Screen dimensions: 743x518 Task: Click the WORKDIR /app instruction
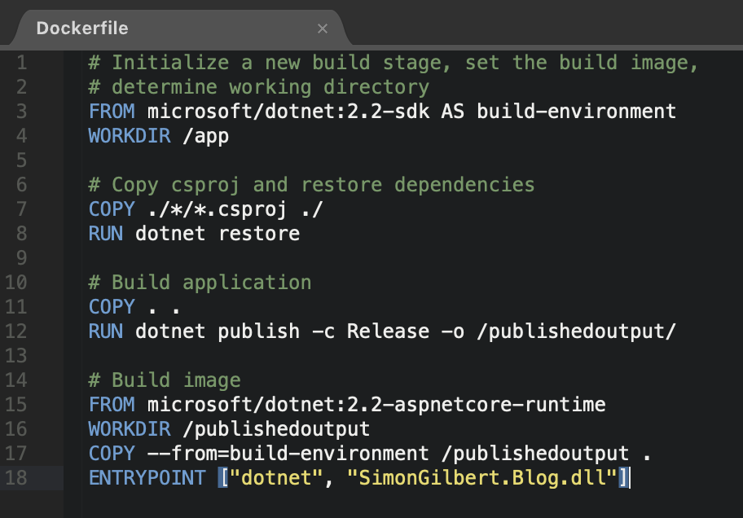pyautogui.click(x=159, y=136)
